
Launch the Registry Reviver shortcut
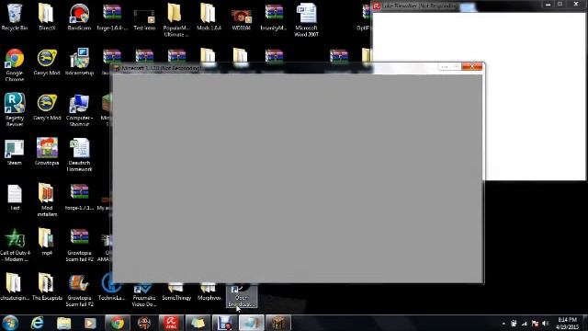tap(15, 109)
